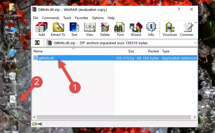Viewport: 215px width, 133px height.
Task: Open the Help menu
Action: 111,18
